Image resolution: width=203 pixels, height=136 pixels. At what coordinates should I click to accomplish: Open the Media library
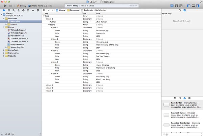[189, 98]
